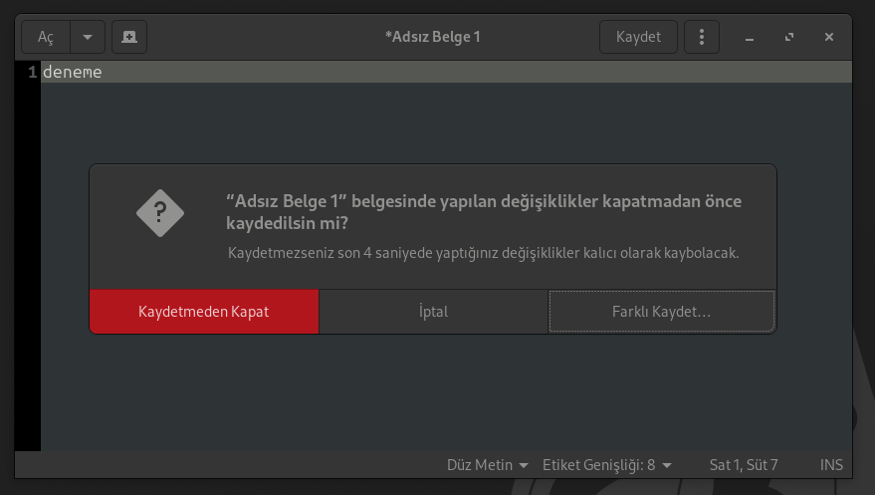Expand the recent files dropdown arrow

click(88, 37)
